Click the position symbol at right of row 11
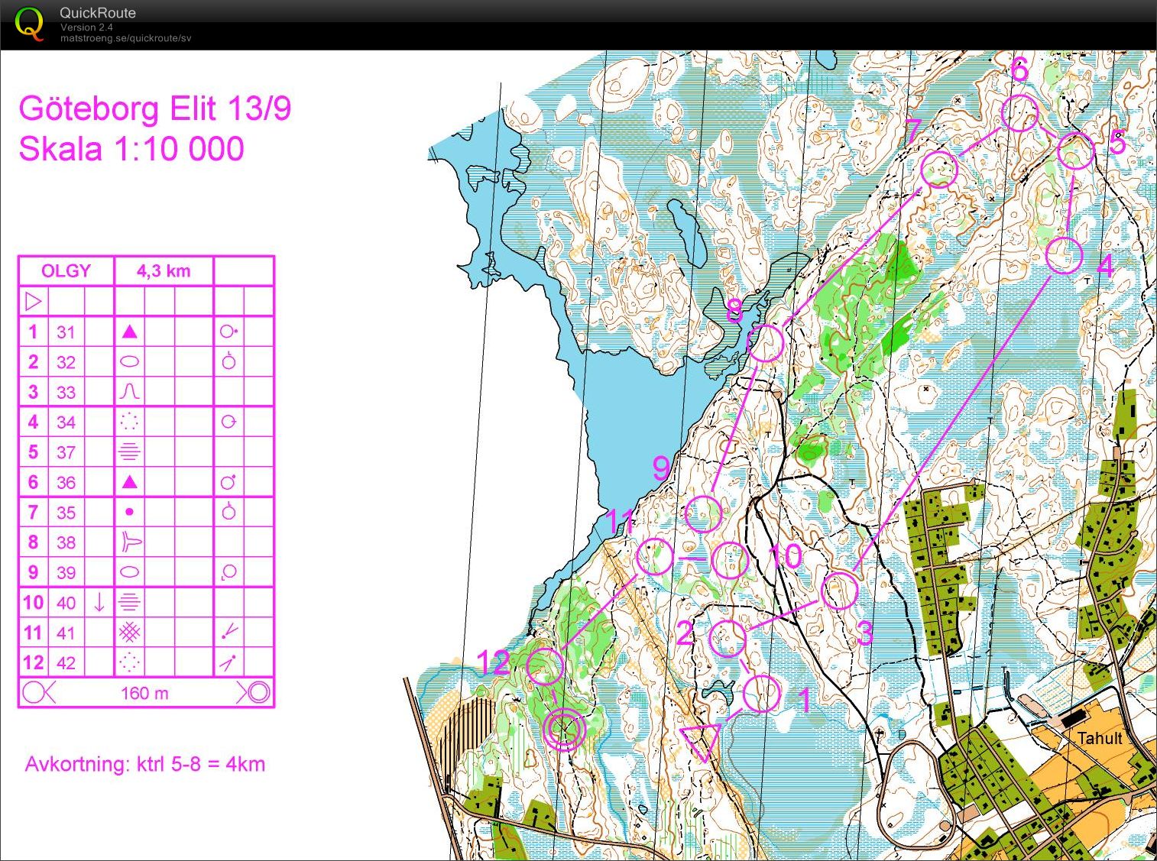Image resolution: width=1157 pixels, height=861 pixels. click(x=228, y=632)
